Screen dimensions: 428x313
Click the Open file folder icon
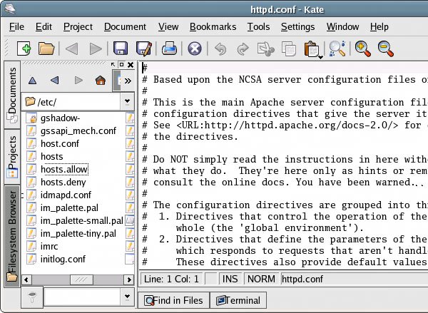tap(46, 48)
